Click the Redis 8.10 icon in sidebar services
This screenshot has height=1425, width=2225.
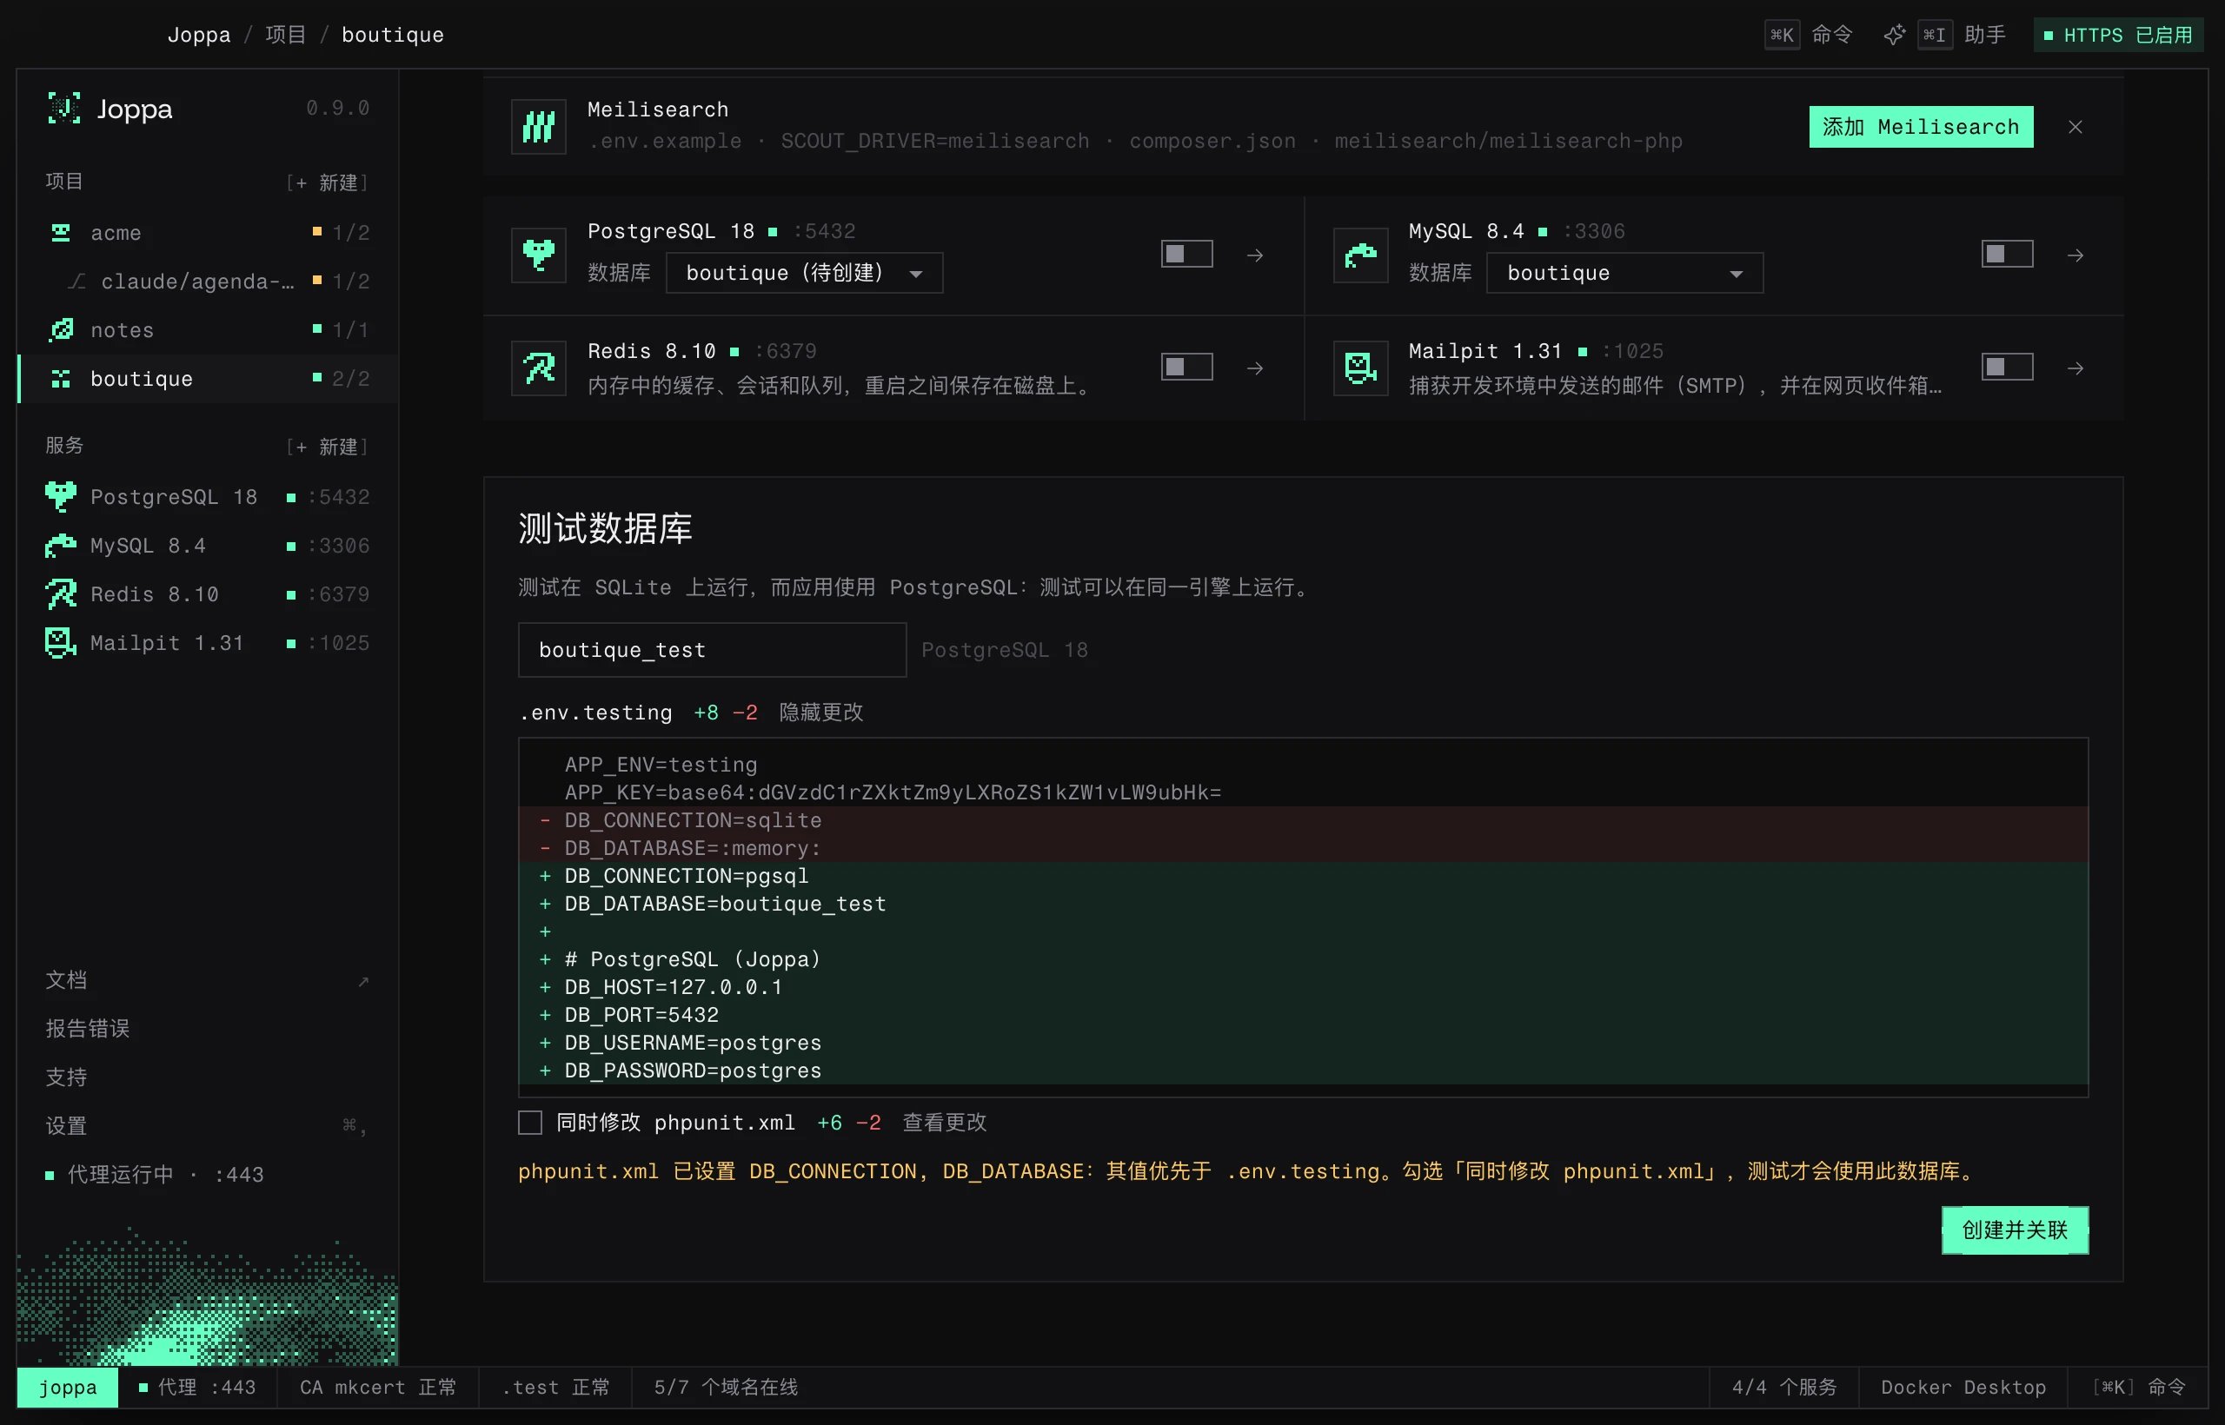pyautogui.click(x=61, y=594)
